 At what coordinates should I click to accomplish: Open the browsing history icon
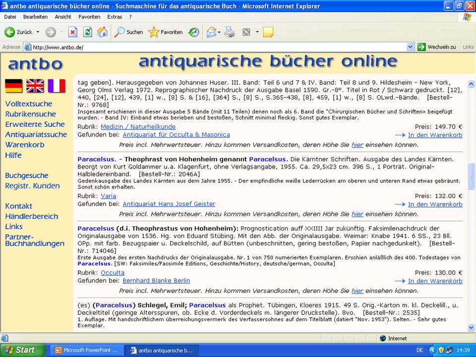[194, 32]
